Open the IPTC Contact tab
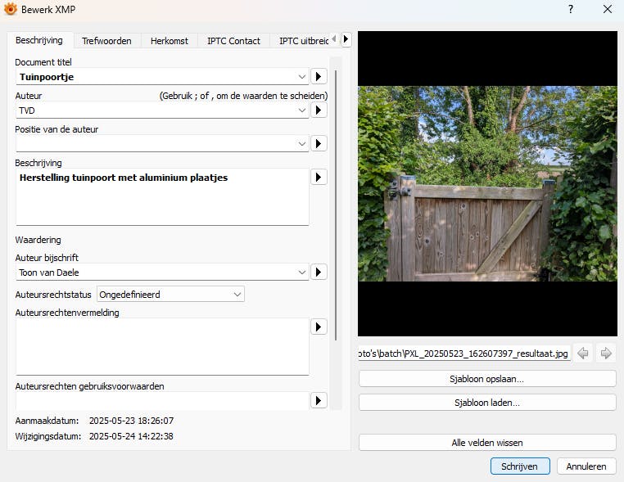This screenshot has width=624, height=482. [x=233, y=41]
